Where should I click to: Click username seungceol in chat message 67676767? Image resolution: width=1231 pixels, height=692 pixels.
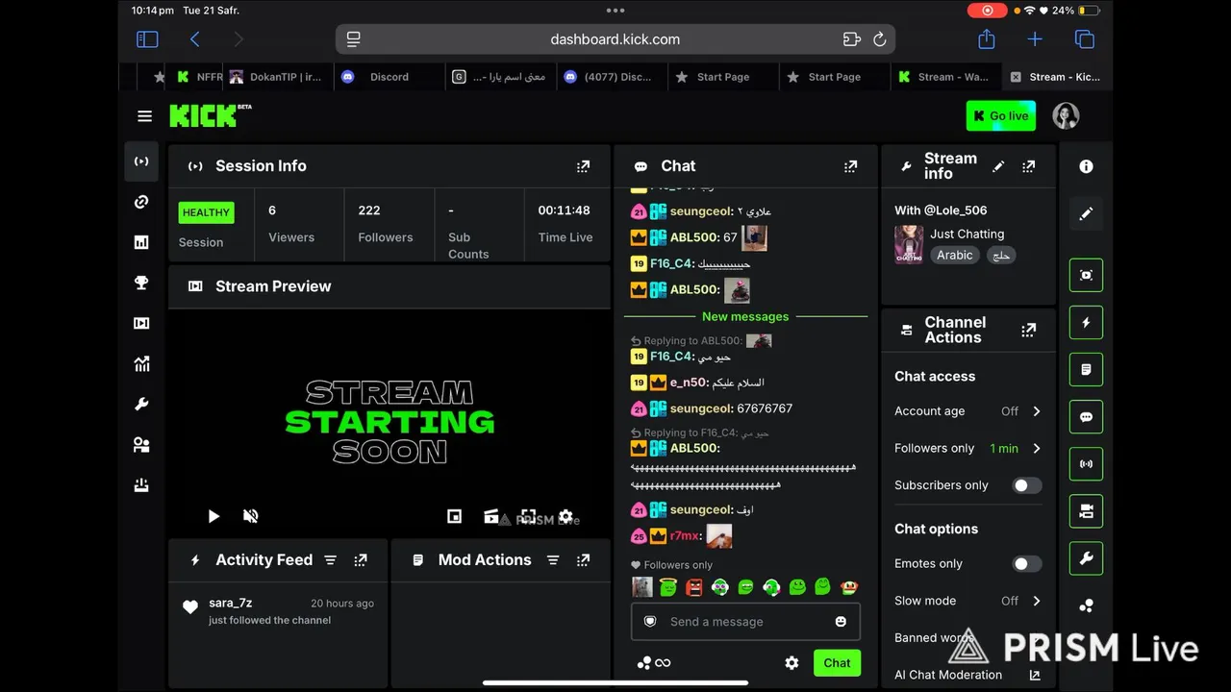tap(701, 408)
